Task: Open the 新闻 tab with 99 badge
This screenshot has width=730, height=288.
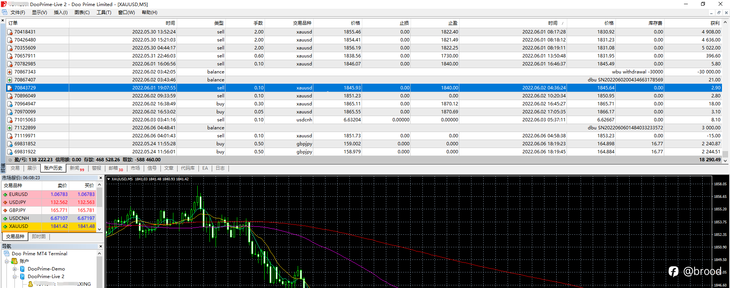Action: 77,168
